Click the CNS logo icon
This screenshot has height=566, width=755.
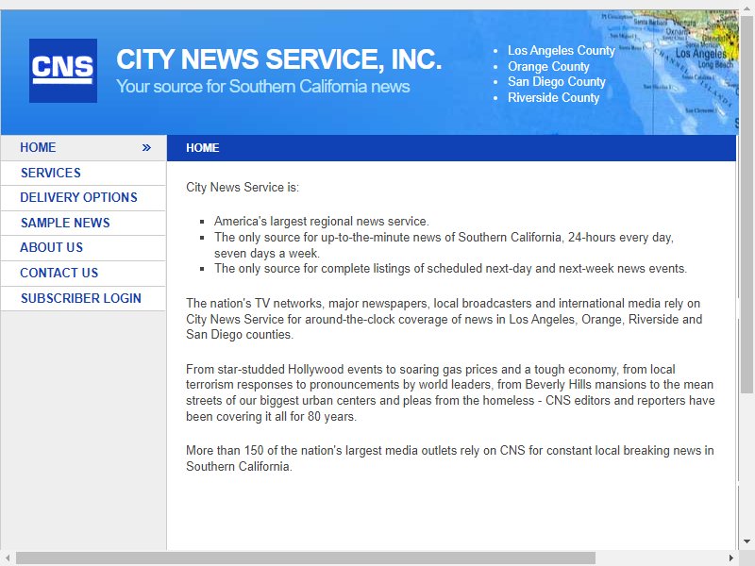click(x=63, y=71)
